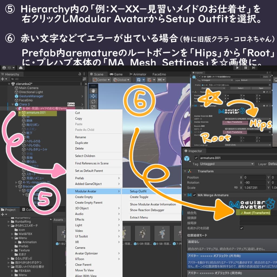Select GestureManager prefab in the Hierarchy
The height and width of the screenshot is (277, 277).
tap(31, 96)
